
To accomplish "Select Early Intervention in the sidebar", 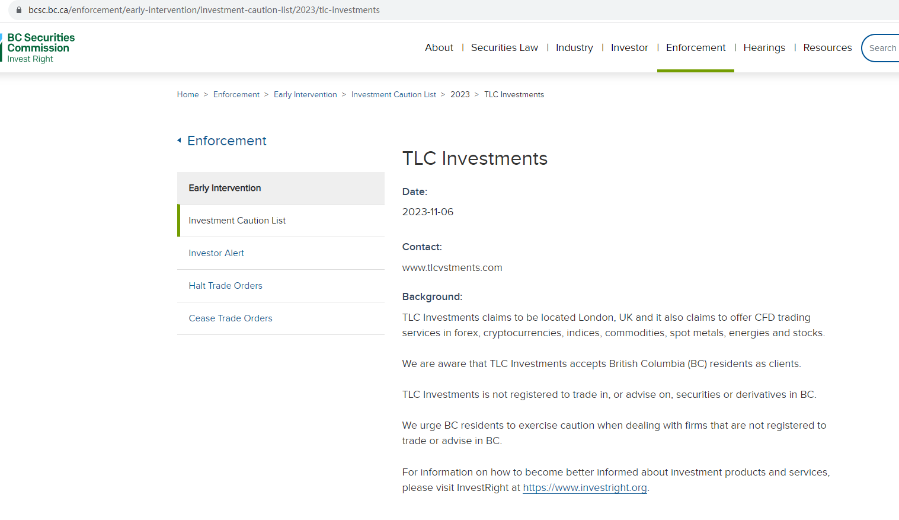I will tap(225, 188).
